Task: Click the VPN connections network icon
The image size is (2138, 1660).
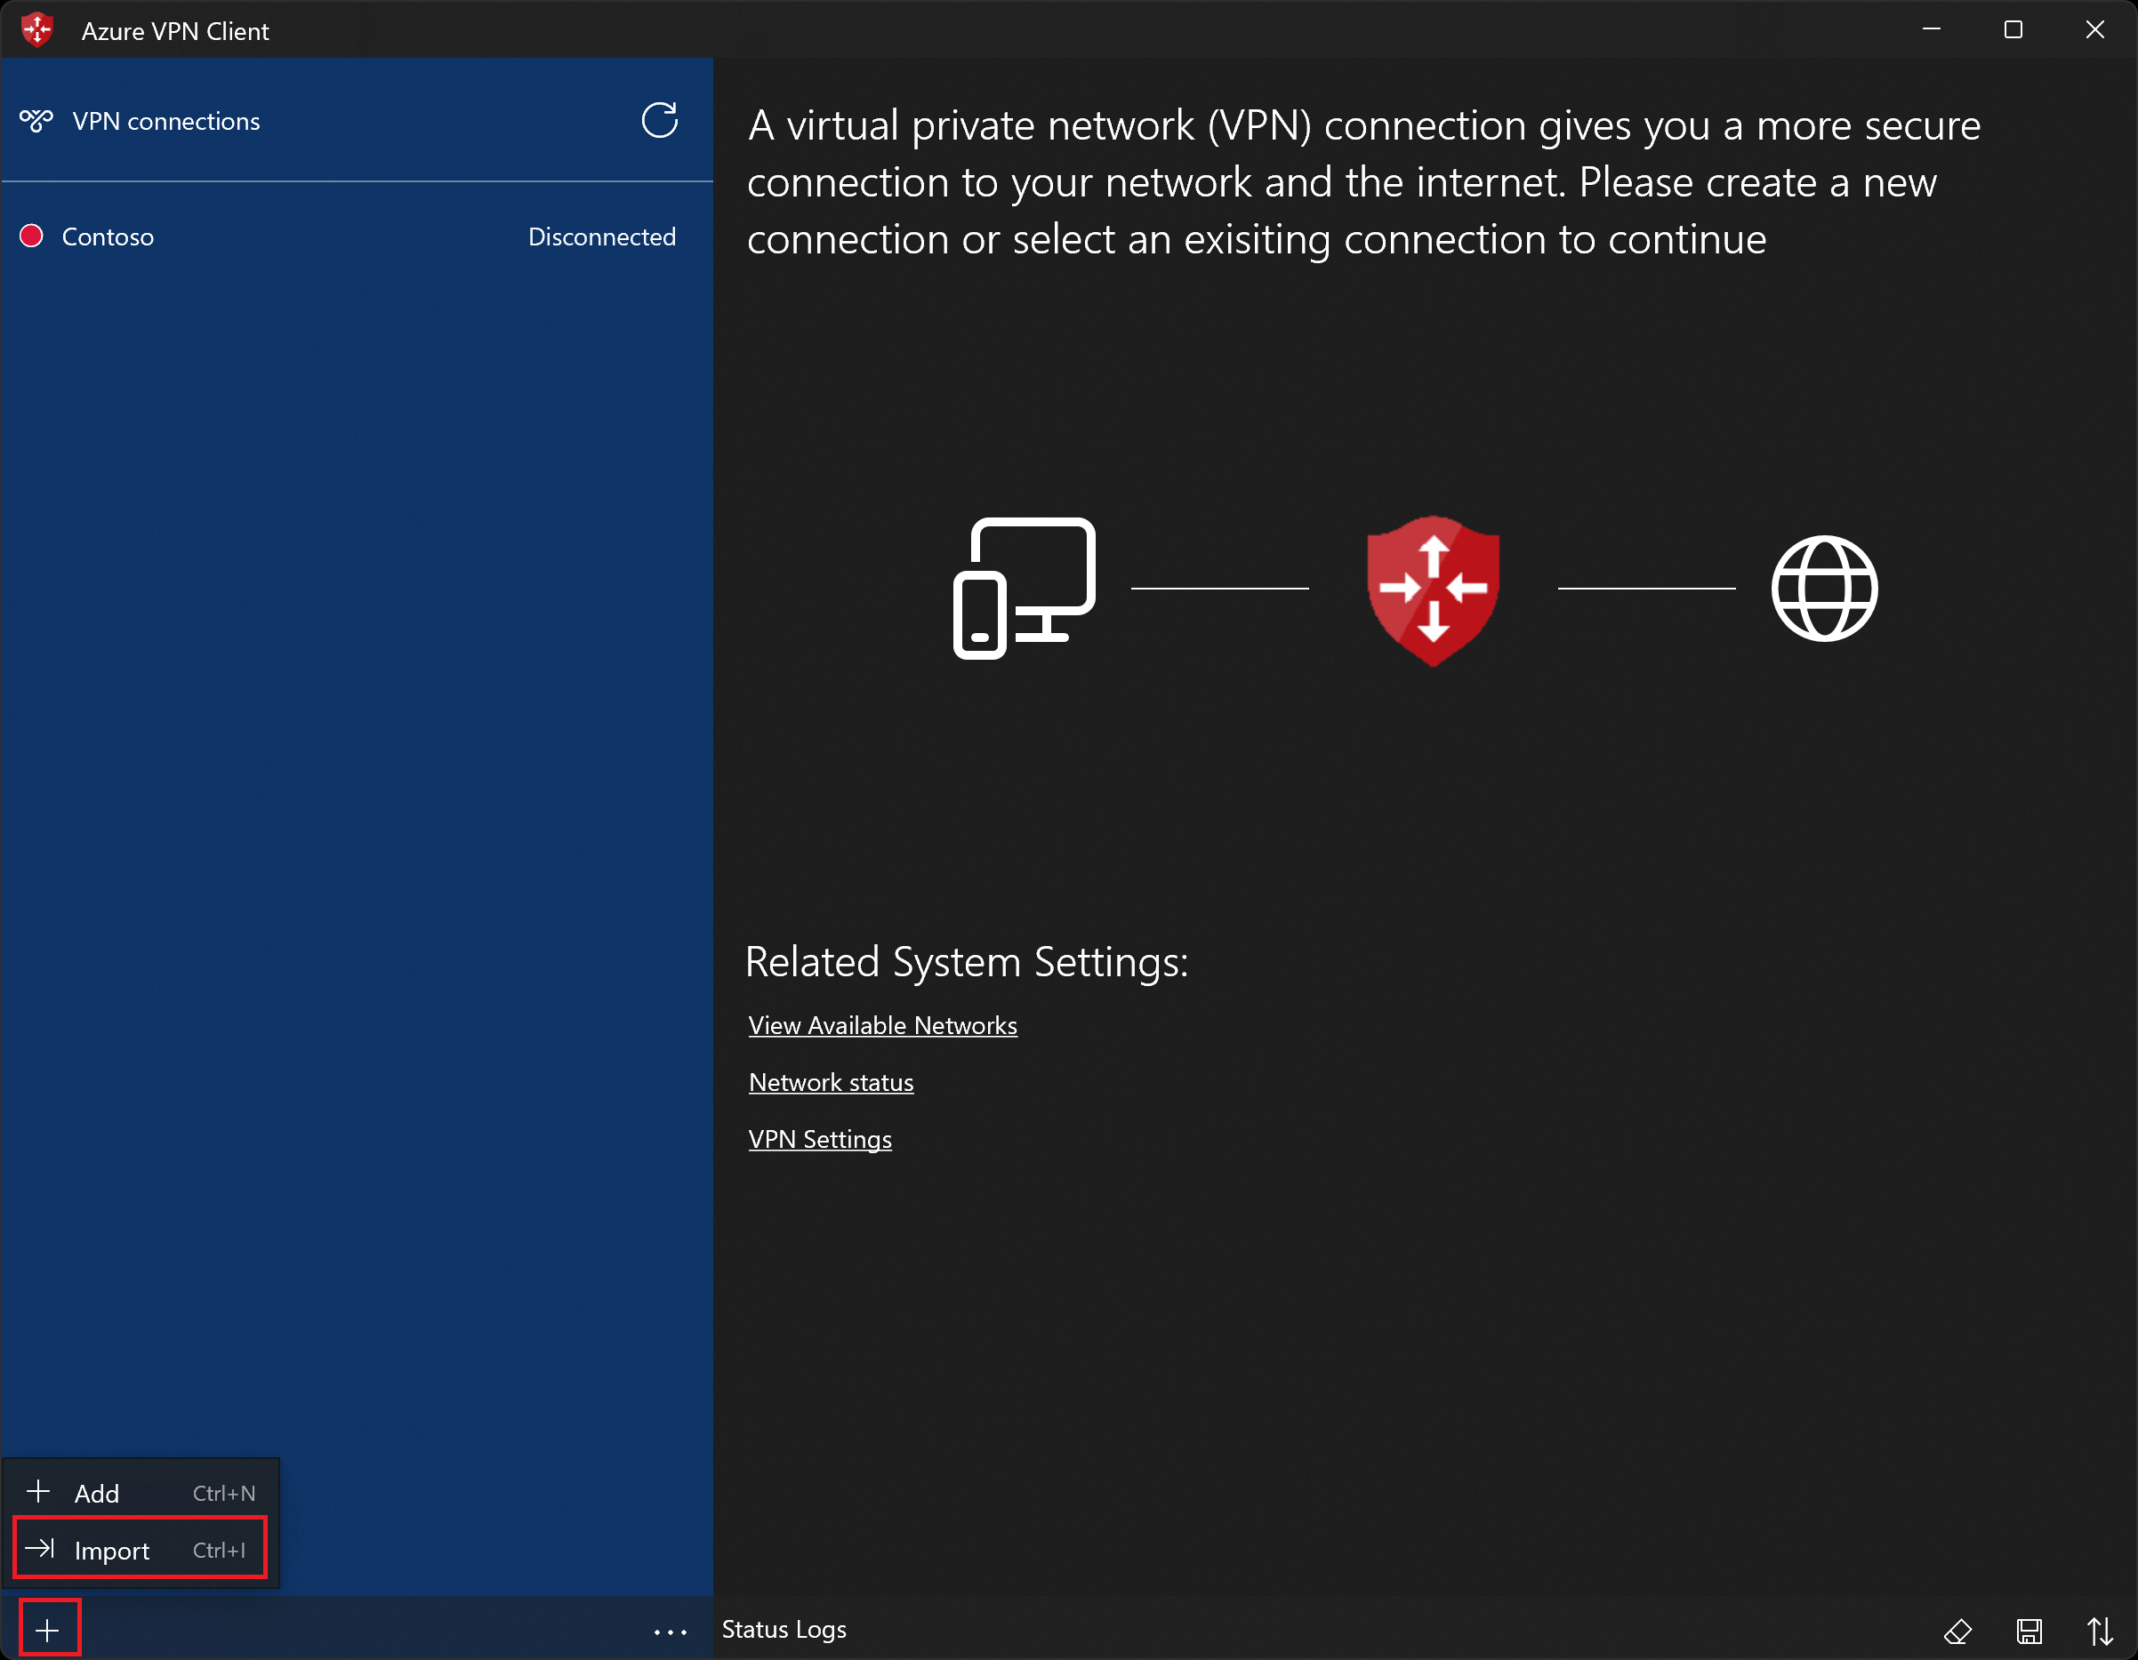Action: coord(36,122)
